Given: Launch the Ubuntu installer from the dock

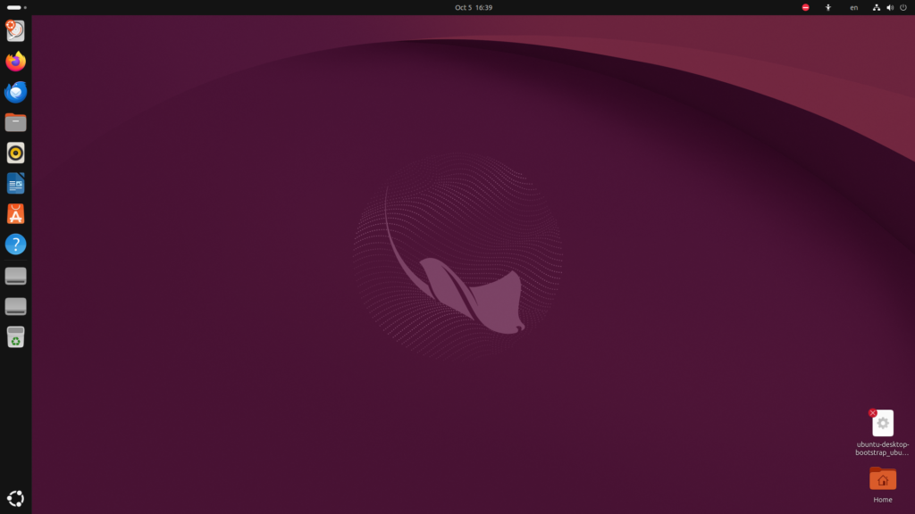Looking at the screenshot, I should coord(16,31).
